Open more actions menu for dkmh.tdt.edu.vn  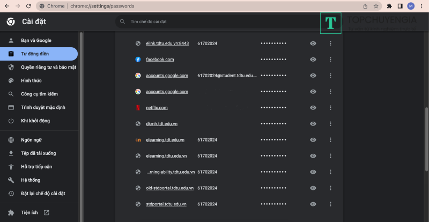pos(330,124)
